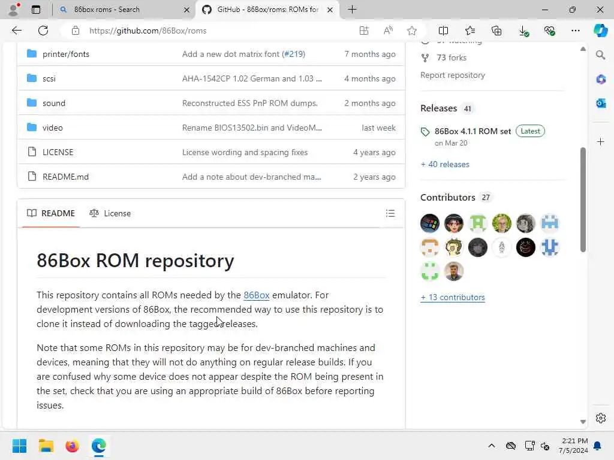The width and height of the screenshot is (614, 460).
Task: Click the page vertical scrollbar thumb
Action: click(583, 199)
